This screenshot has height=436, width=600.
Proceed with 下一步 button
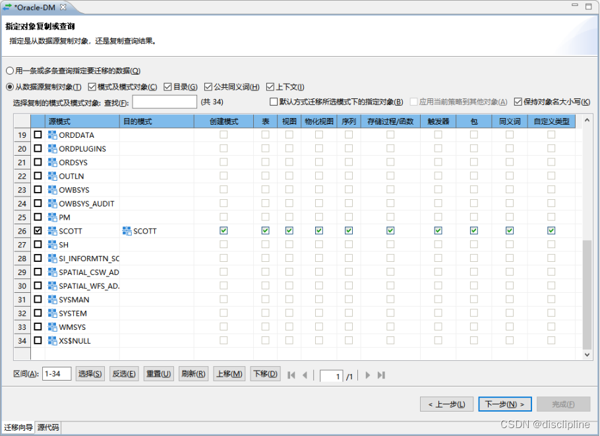[504, 404]
